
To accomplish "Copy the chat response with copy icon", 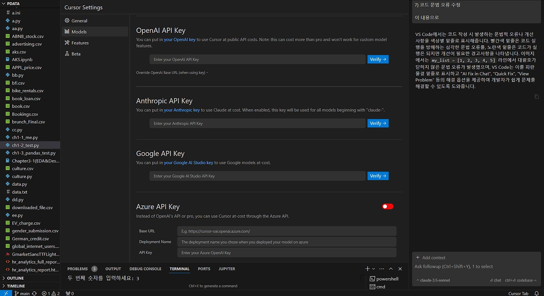I will click(537, 97).
